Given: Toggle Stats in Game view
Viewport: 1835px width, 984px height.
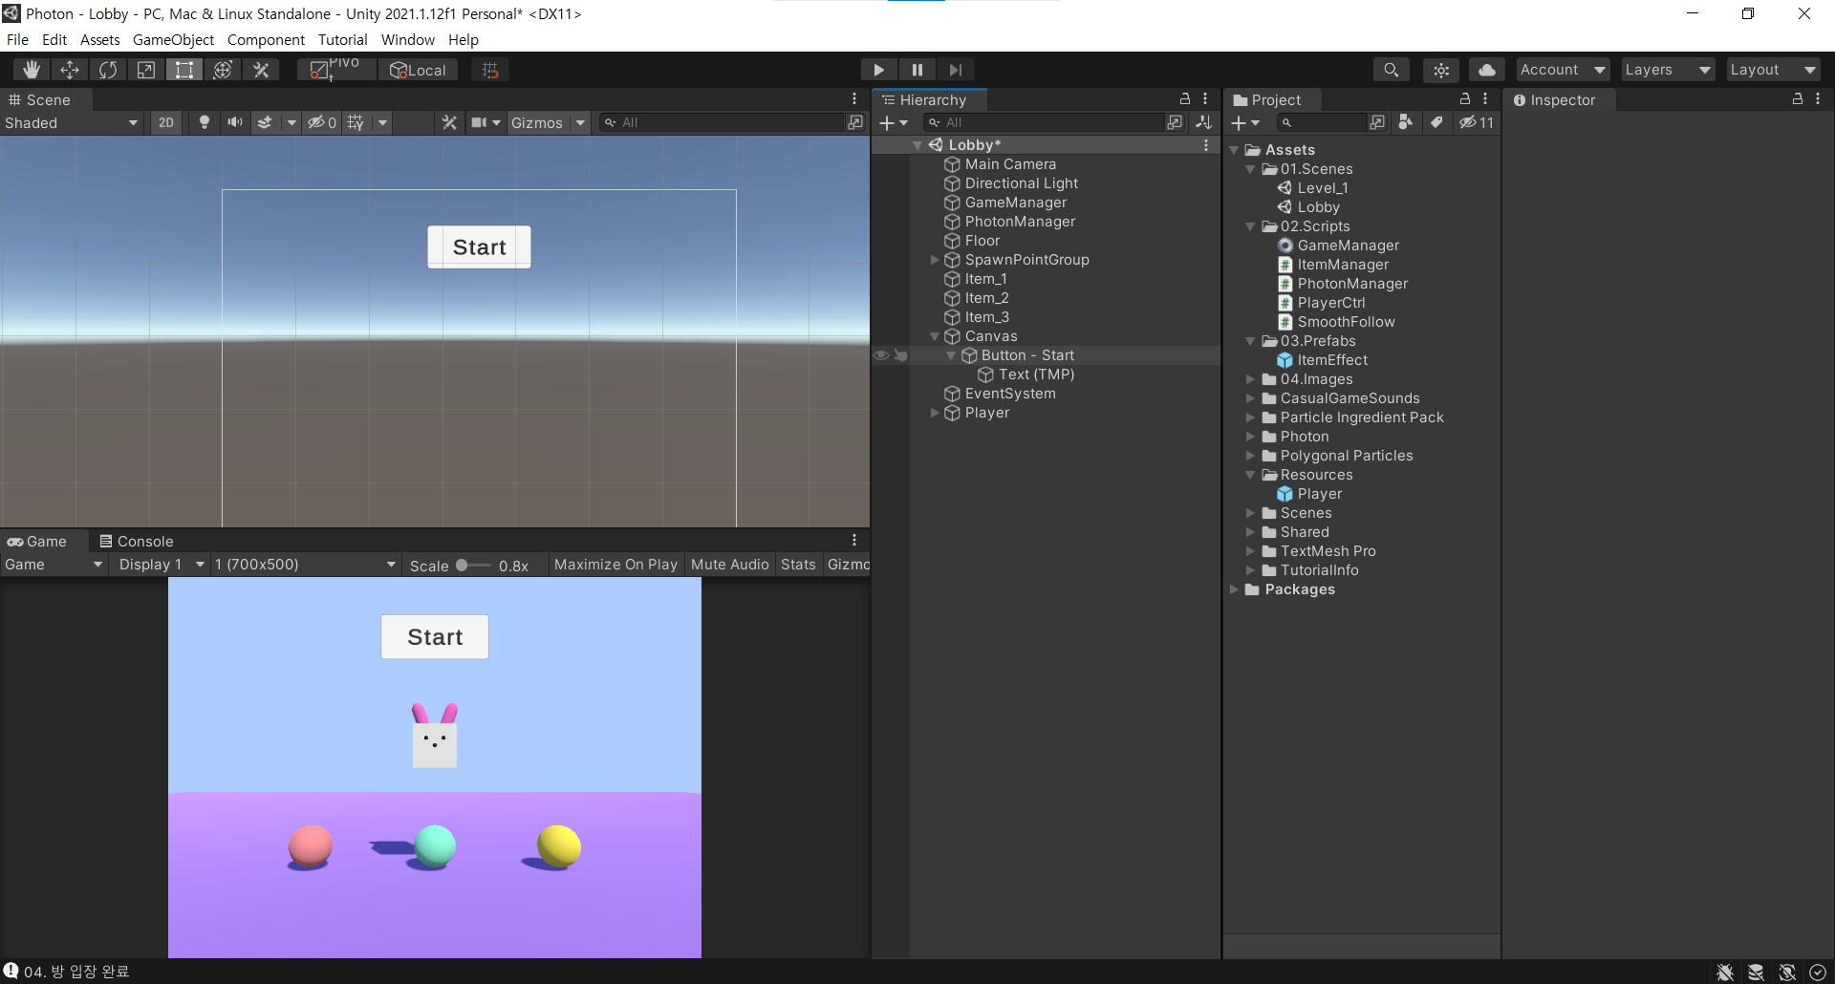Looking at the screenshot, I should 798,565.
